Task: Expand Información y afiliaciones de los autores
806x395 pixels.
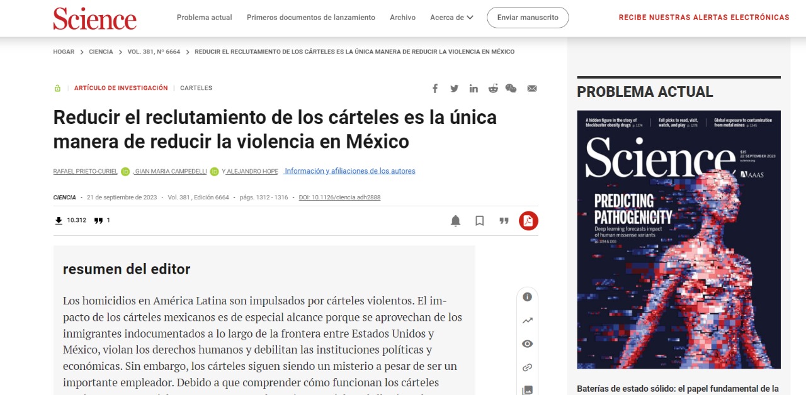Action: point(349,171)
